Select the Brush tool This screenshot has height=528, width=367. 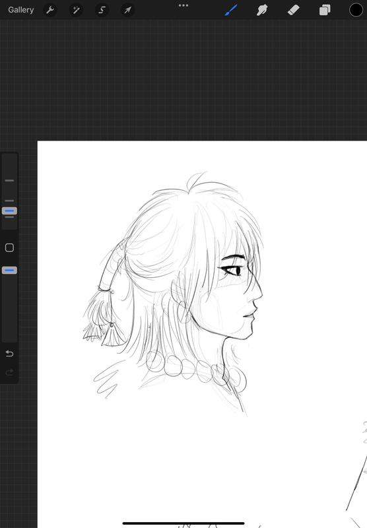[231, 10]
